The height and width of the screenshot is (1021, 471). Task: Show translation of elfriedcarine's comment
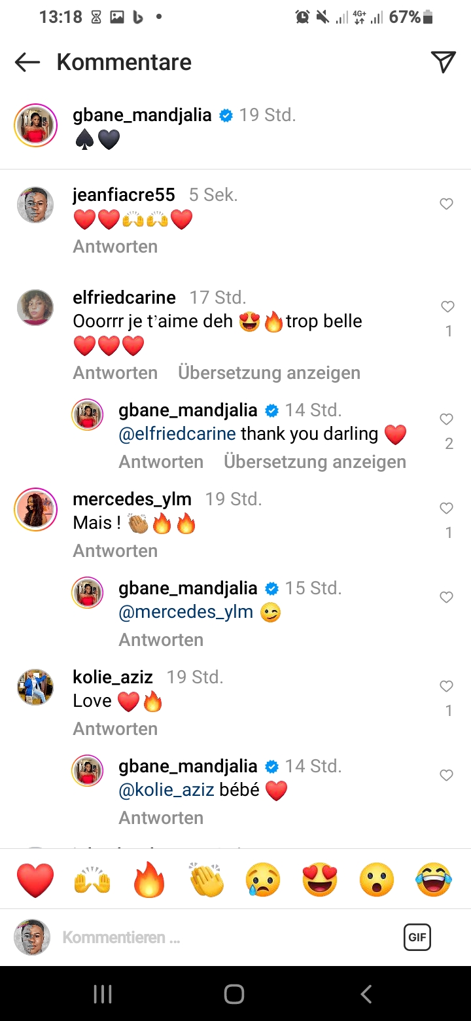(x=269, y=373)
